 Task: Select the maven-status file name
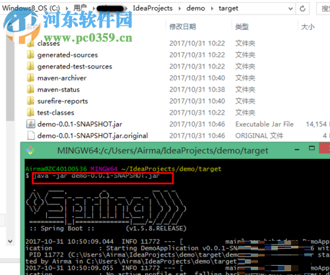pos(58,90)
